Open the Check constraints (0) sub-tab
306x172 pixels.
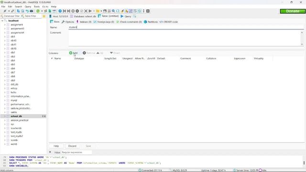click(129, 22)
